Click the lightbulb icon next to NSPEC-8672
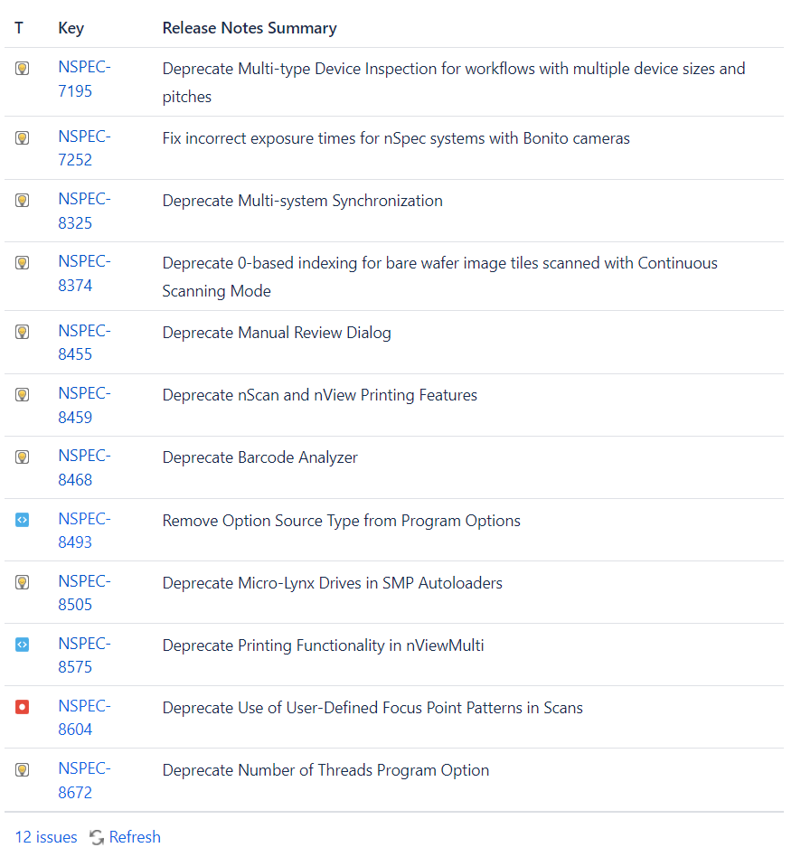The width and height of the screenshot is (801, 857). [23, 769]
